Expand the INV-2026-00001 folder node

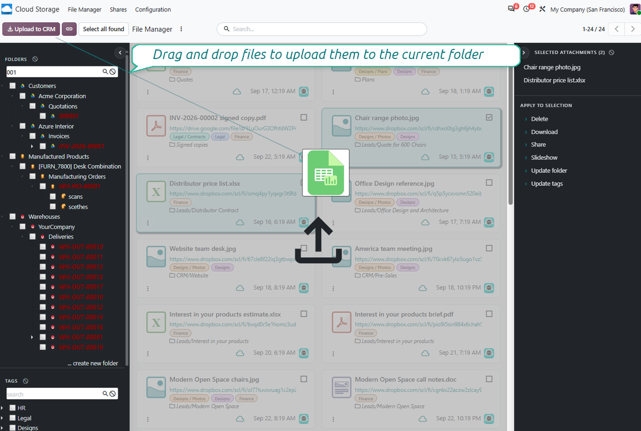point(32,146)
